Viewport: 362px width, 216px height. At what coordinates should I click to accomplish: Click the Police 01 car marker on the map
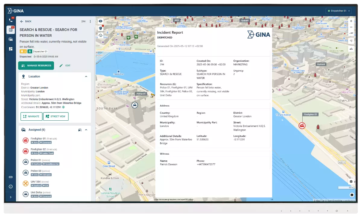click(135, 105)
